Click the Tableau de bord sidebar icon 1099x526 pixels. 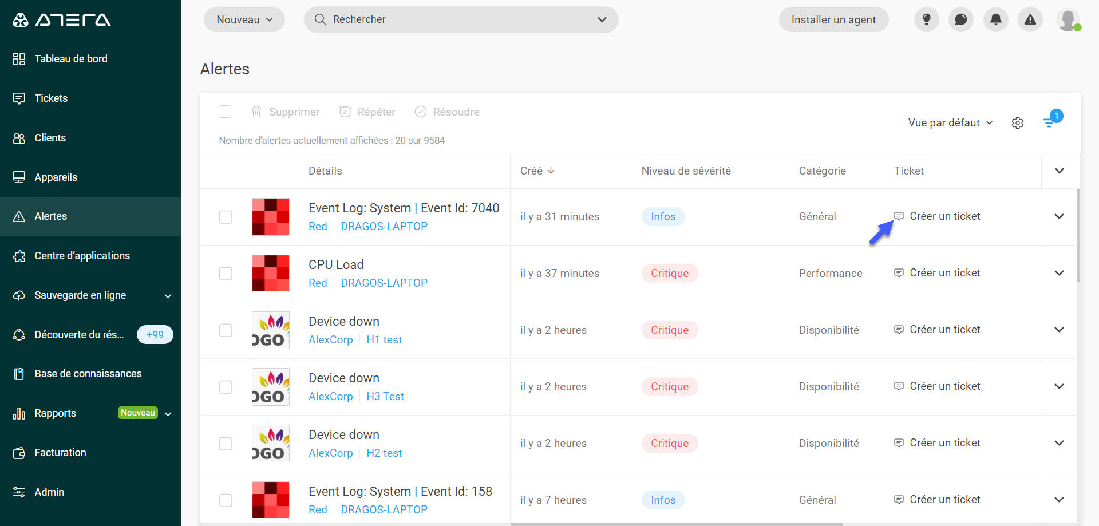[19, 59]
